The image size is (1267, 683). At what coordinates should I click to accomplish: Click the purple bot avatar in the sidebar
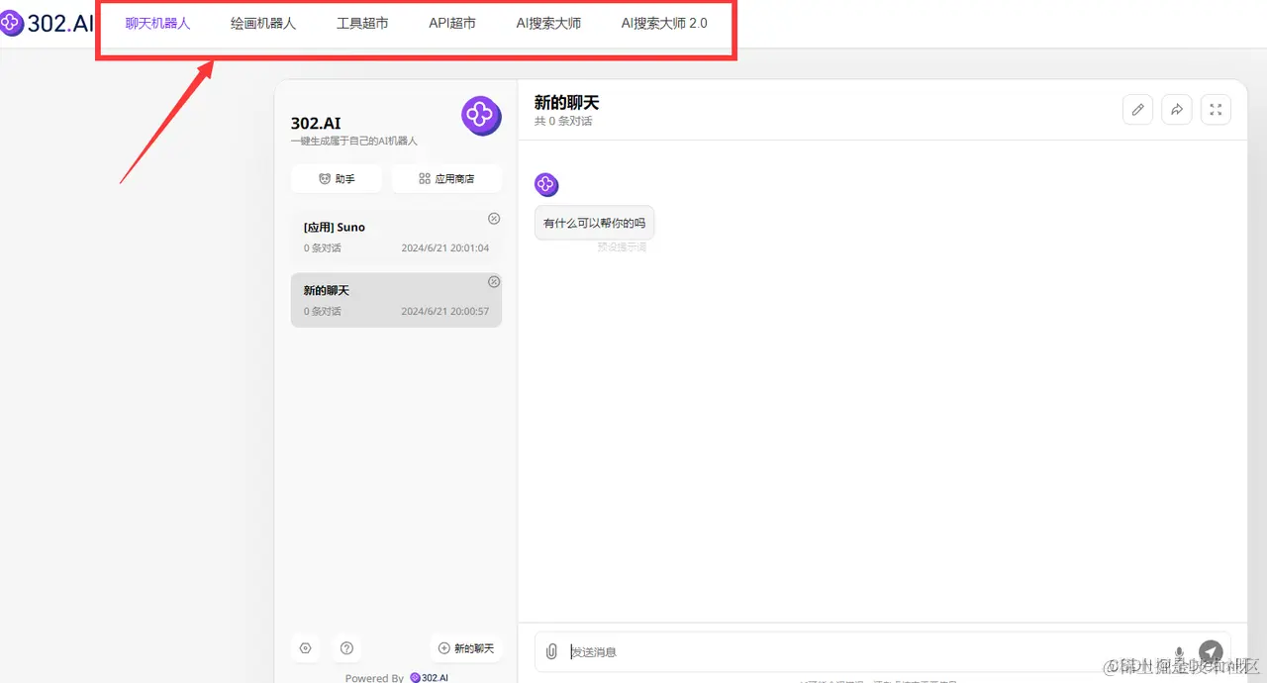481,116
